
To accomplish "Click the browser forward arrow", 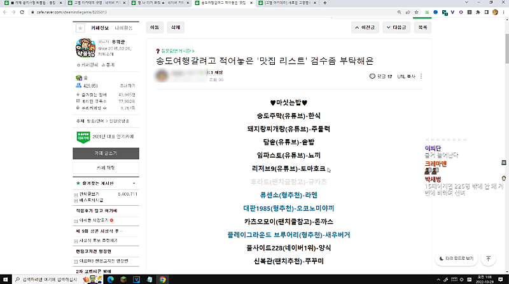I will point(13,12).
